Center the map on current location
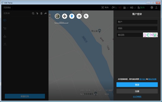Viewport: 162px width, 102px height. click(65, 16)
